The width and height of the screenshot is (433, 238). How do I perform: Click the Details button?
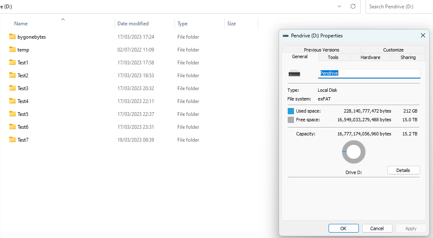[403, 170]
